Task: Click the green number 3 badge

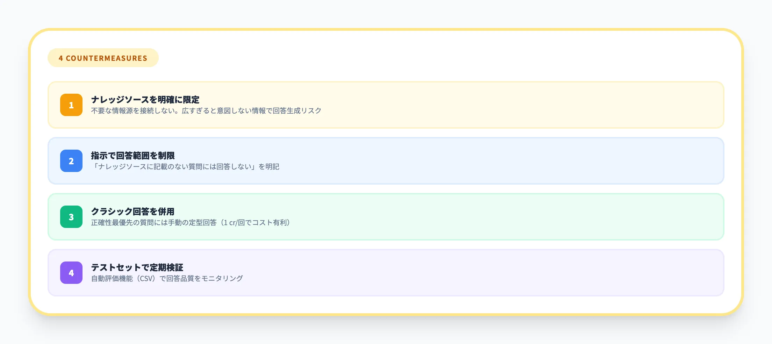Action: click(x=71, y=217)
